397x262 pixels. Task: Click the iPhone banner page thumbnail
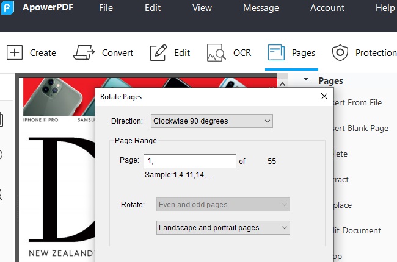(59, 96)
